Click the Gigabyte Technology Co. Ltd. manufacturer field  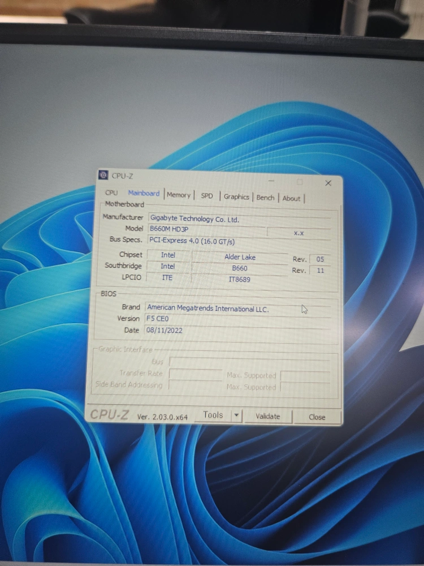239,219
